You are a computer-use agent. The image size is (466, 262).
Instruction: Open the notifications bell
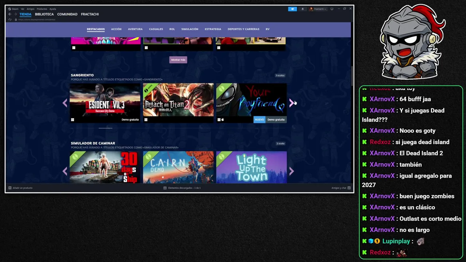click(x=302, y=9)
